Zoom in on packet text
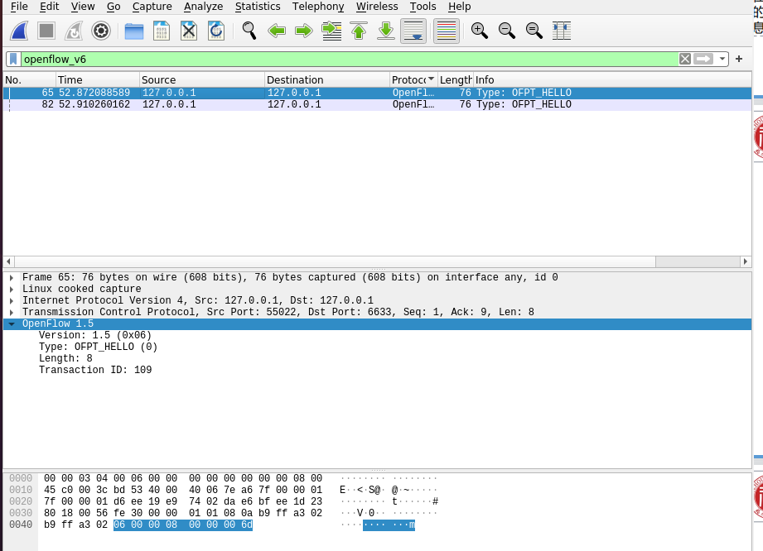763x551 pixels. coord(480,31)
